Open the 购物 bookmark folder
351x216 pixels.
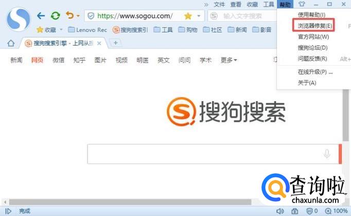click(188, 30)
